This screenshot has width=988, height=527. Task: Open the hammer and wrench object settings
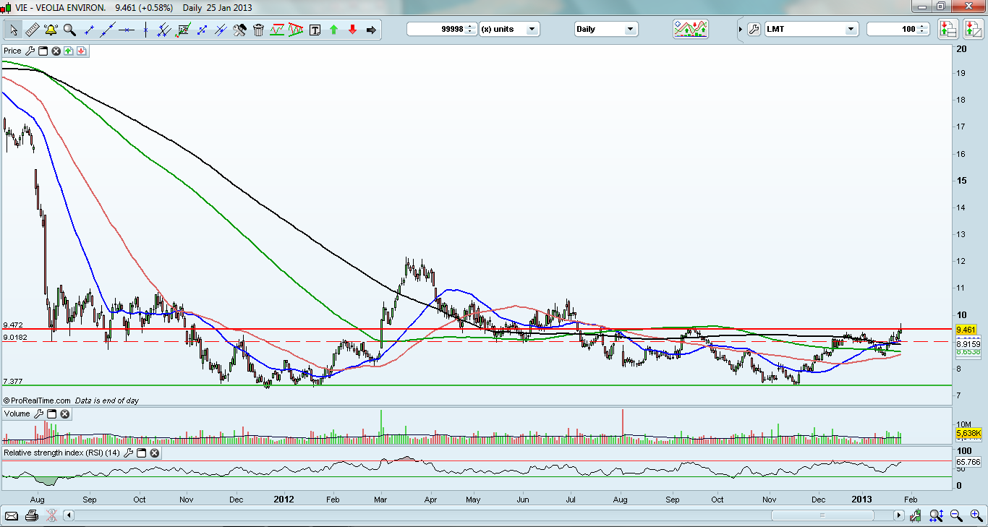pos(240,30)
